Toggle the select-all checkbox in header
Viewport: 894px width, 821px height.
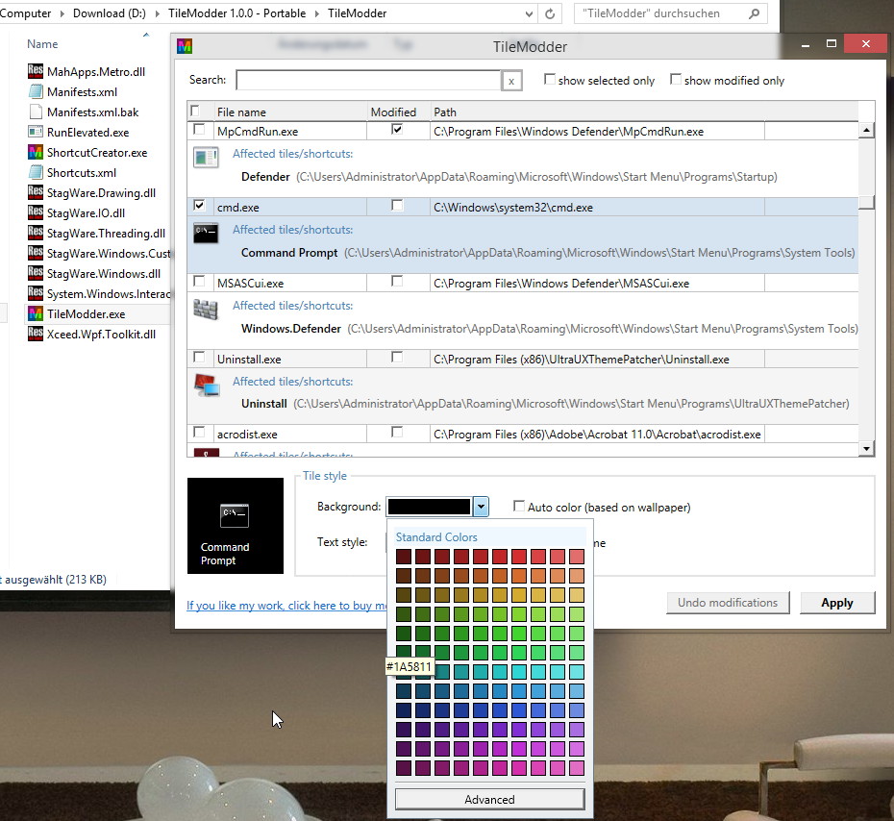click(195, 111)
